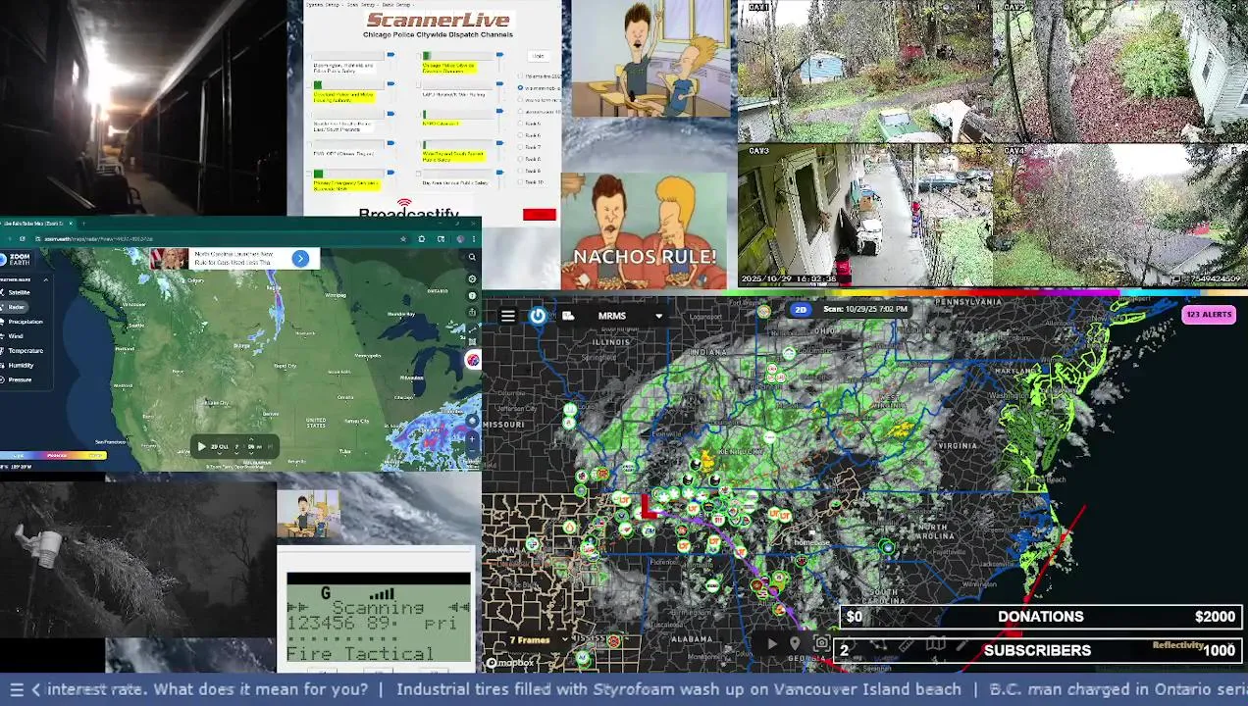Image resolution: width=1248 pixels, height=706 pixels.
Task: Click the Zoom Earth share icon
Action: tap(472, 312)
